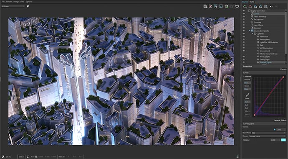Open the dropdown left of status bar Raw label
The width and height of the screenshot is (288, 159).
pos(21,156)
